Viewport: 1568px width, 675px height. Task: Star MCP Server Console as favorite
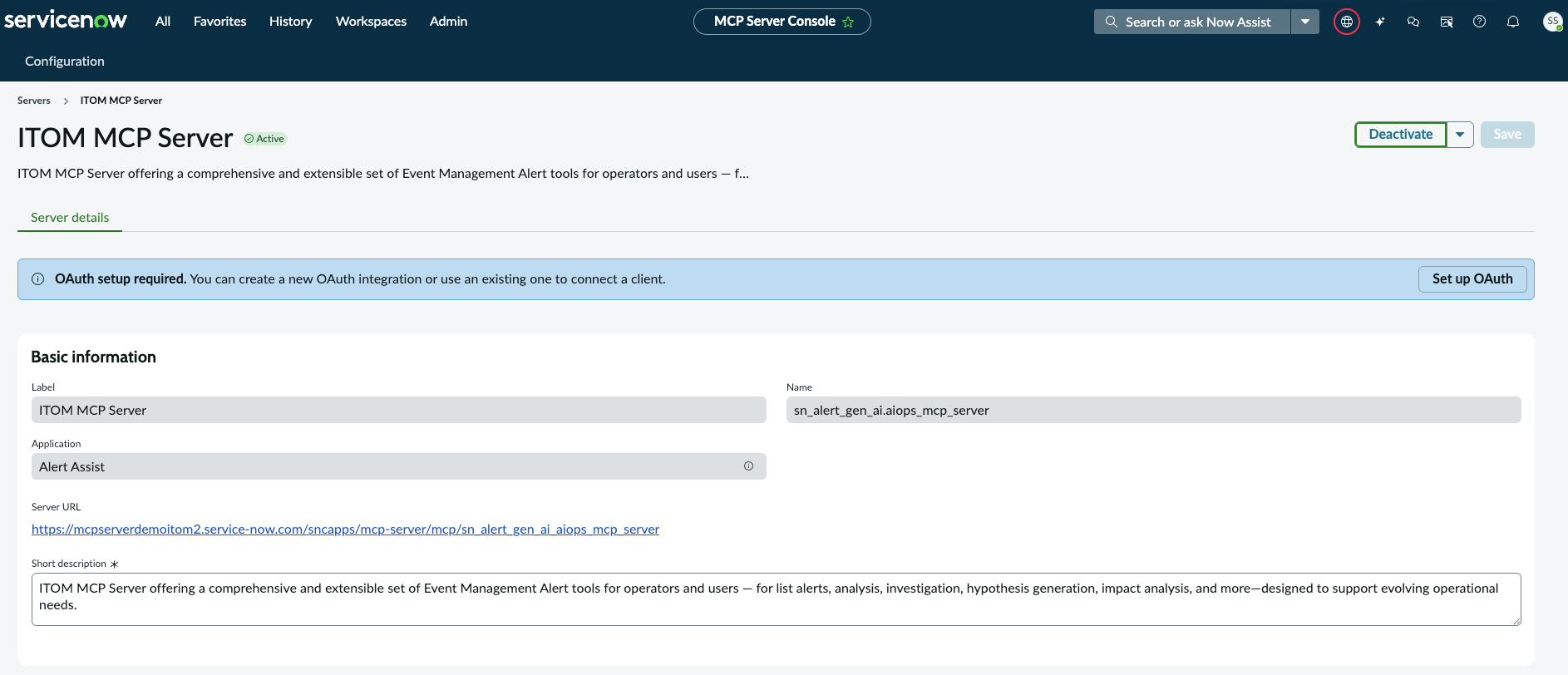click(848, 22)
